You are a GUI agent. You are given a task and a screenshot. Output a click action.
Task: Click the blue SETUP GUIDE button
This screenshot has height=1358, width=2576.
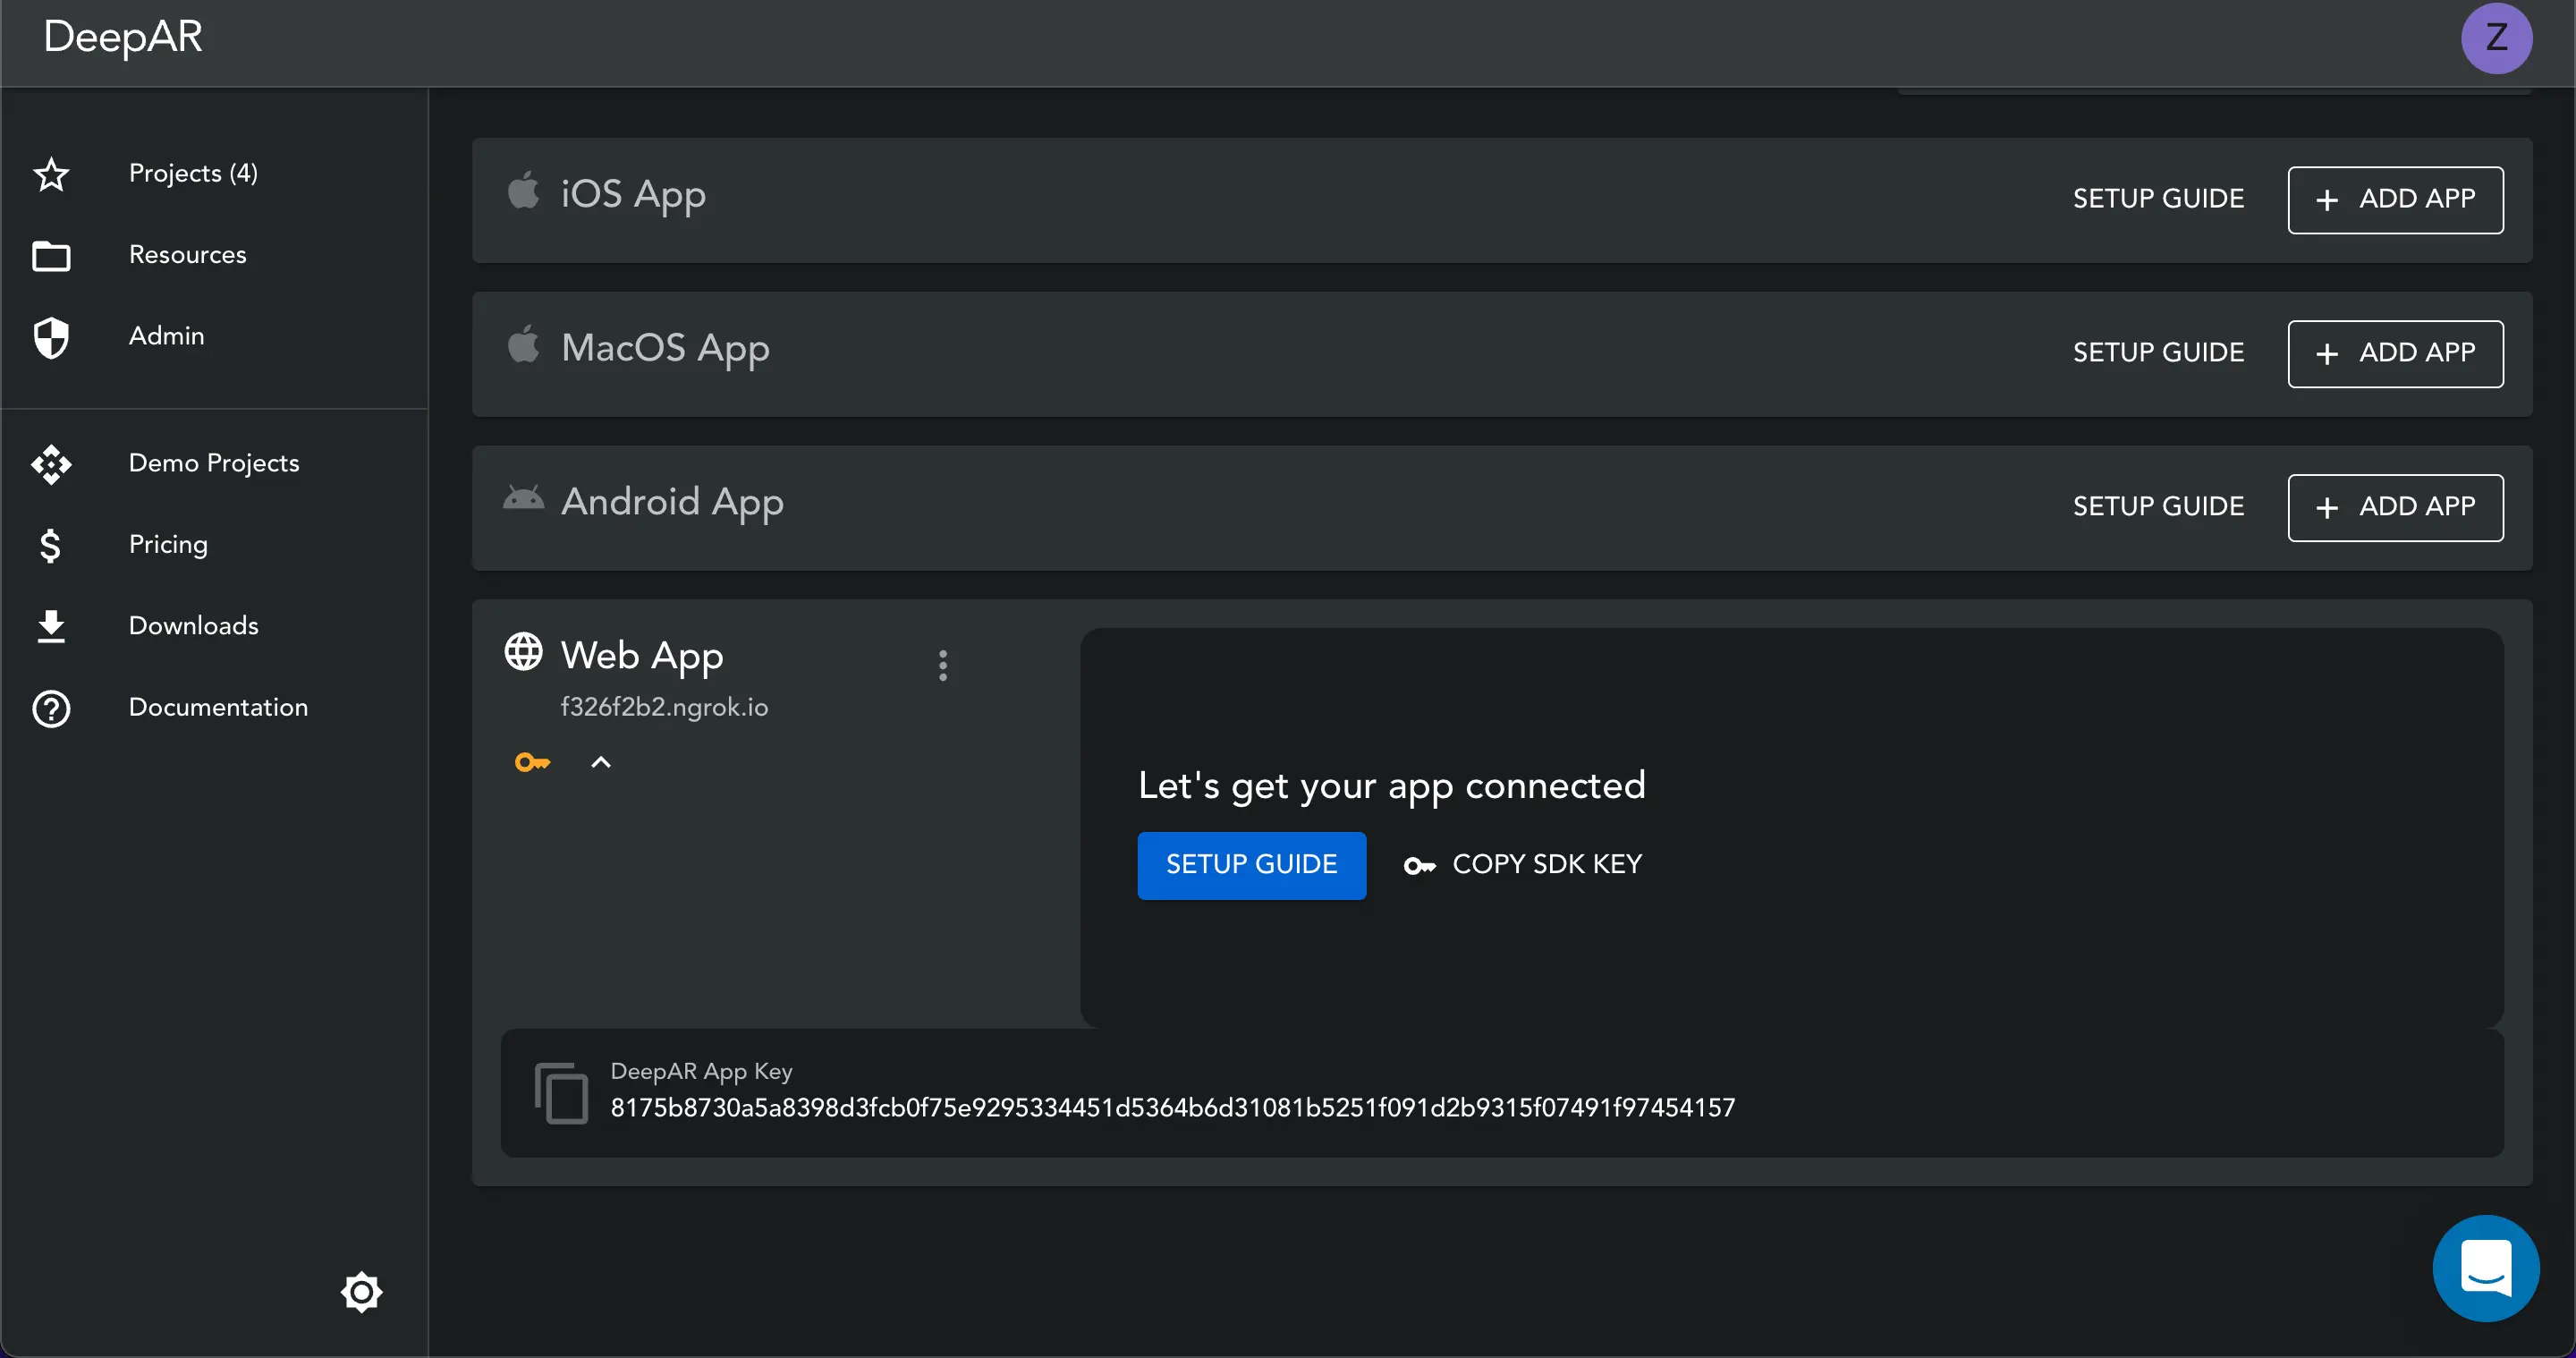coord(1251,865)
